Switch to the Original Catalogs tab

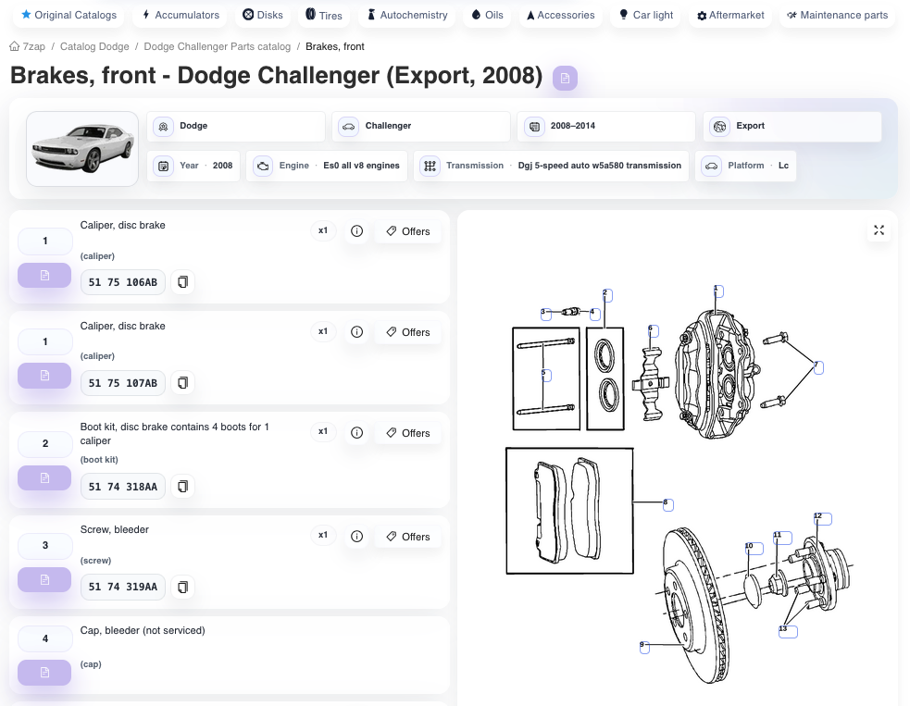[69, 16]
